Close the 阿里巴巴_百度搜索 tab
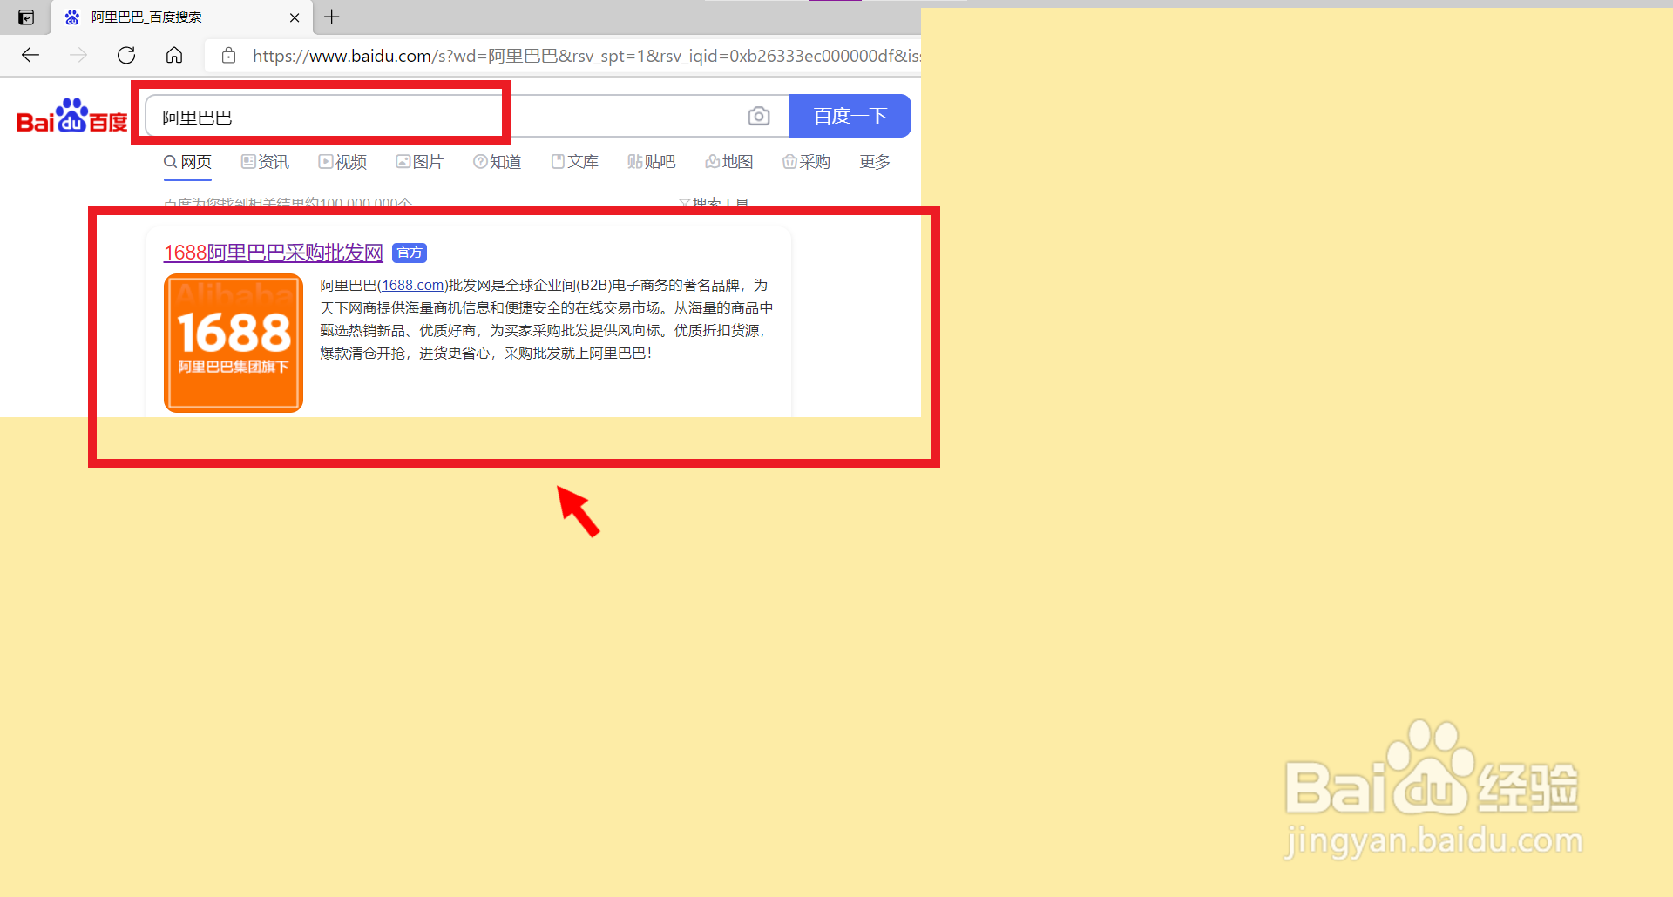Screen dimensions: 1673x897 pos(295,17)
